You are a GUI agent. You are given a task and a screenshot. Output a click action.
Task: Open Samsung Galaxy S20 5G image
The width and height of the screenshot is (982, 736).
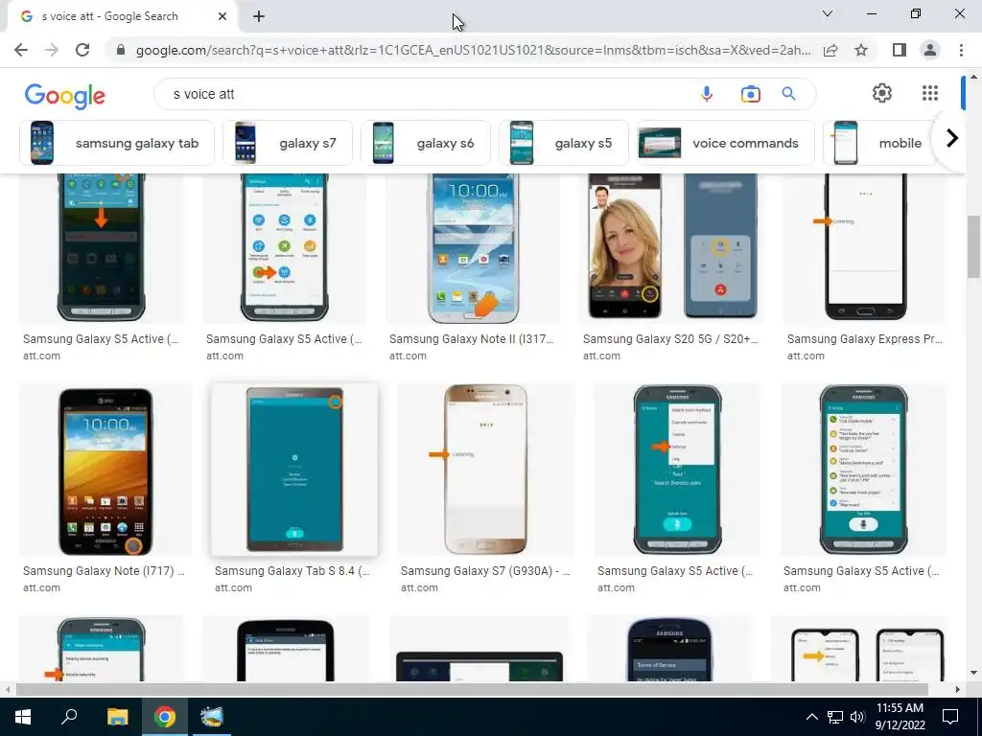[672, 248]
